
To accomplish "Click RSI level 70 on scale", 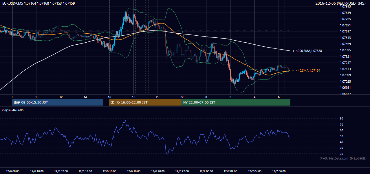I will (342, 124).
